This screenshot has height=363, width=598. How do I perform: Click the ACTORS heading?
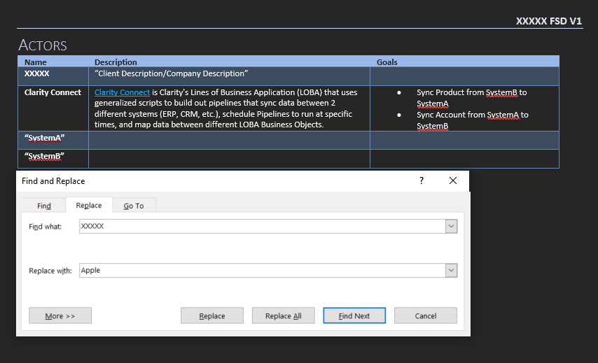tap(43, 45)
